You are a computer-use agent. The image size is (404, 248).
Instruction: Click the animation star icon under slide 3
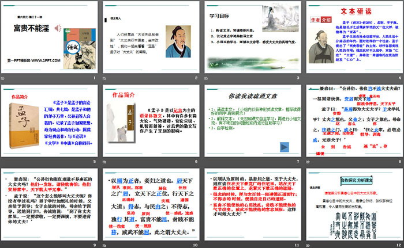[x=206, y=78]
